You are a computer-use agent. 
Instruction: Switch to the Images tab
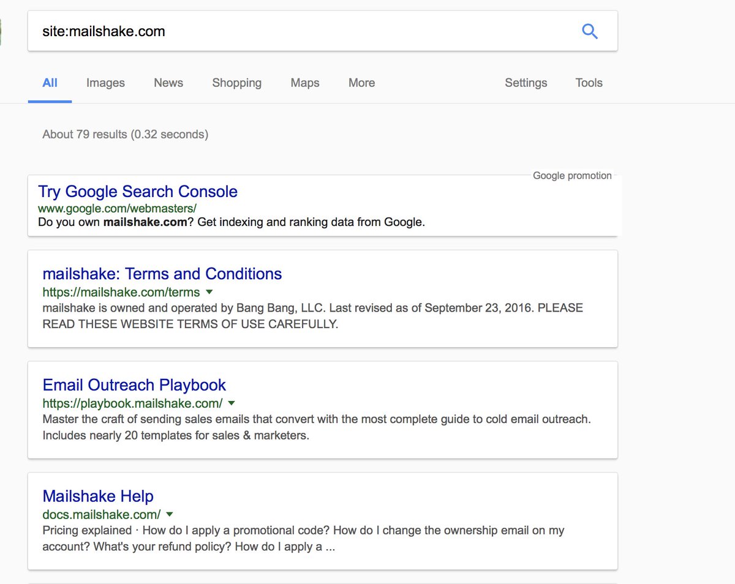(105, 83)
